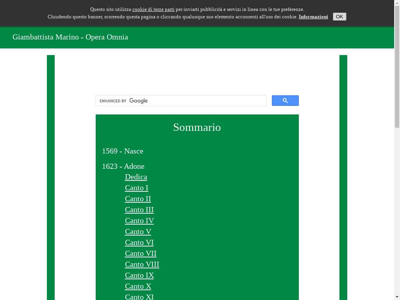Open Canto XI at list bottom
The width and height of the screenshot is (400, 300).
139,297
